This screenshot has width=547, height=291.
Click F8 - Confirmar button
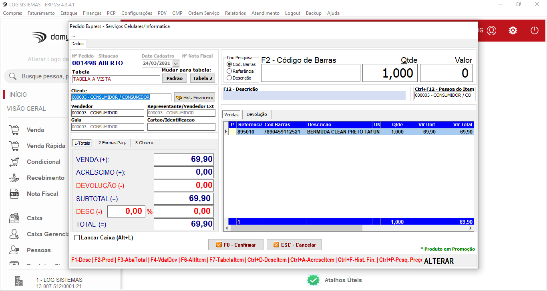[235, 245]
